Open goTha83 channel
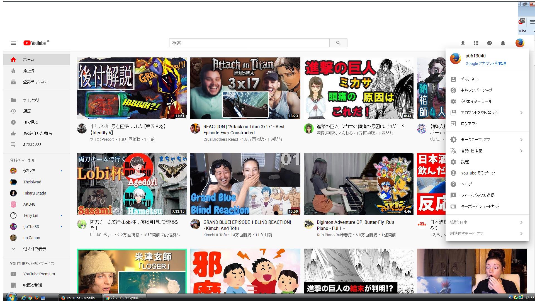Viewport: 535px width, 301px height. click(x=37, y=227)
